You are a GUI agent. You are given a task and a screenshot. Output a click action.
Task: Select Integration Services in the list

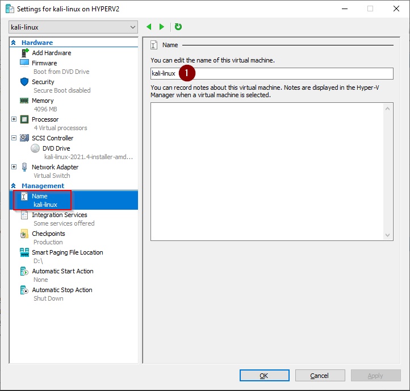tap(59, 215)
